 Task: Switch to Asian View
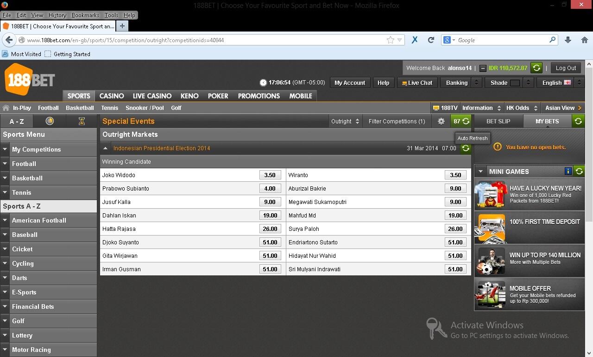pyautogui.click(x=563, y=108)
